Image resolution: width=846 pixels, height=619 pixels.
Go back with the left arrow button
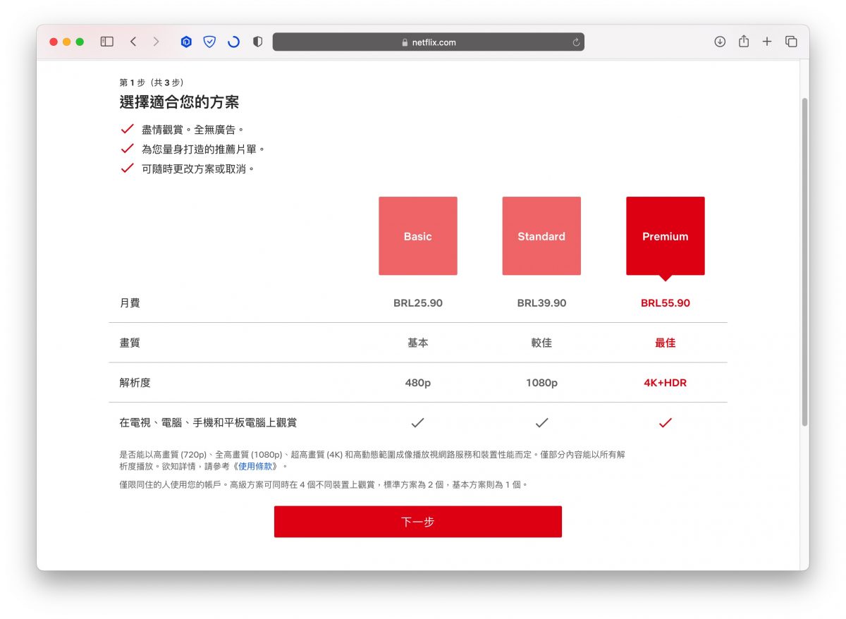coord(133,42)
